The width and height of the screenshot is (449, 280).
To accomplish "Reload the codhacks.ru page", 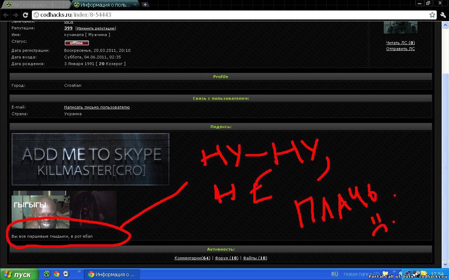I will tap(25, 15).
